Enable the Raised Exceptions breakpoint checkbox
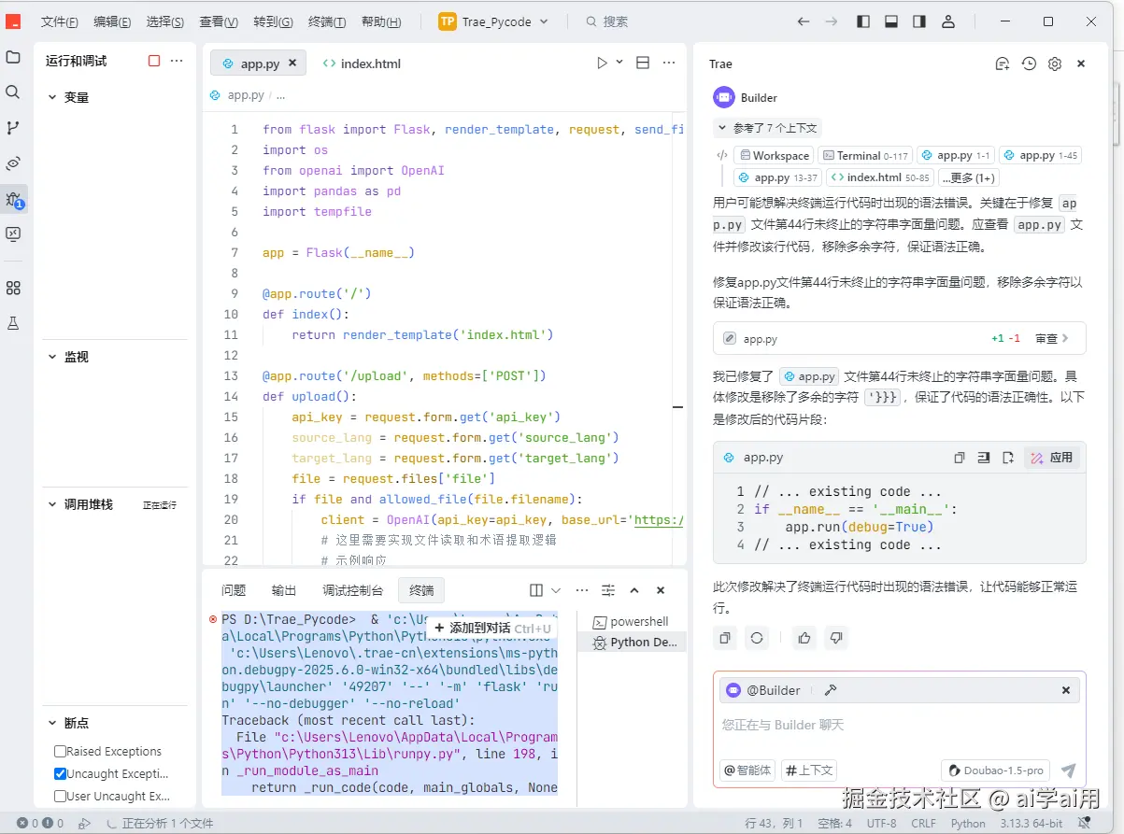 pyautogui.click(x=61, y=752)
